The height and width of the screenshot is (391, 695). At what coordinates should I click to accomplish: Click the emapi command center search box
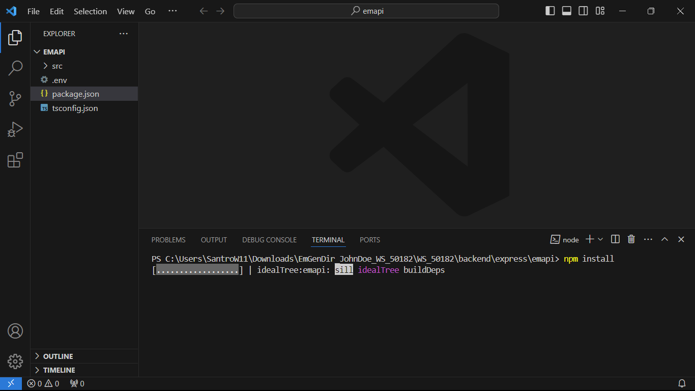[x=366, y=11]
